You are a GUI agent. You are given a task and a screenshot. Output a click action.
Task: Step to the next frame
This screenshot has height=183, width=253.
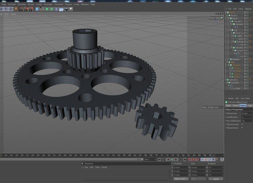coord(176,160)
